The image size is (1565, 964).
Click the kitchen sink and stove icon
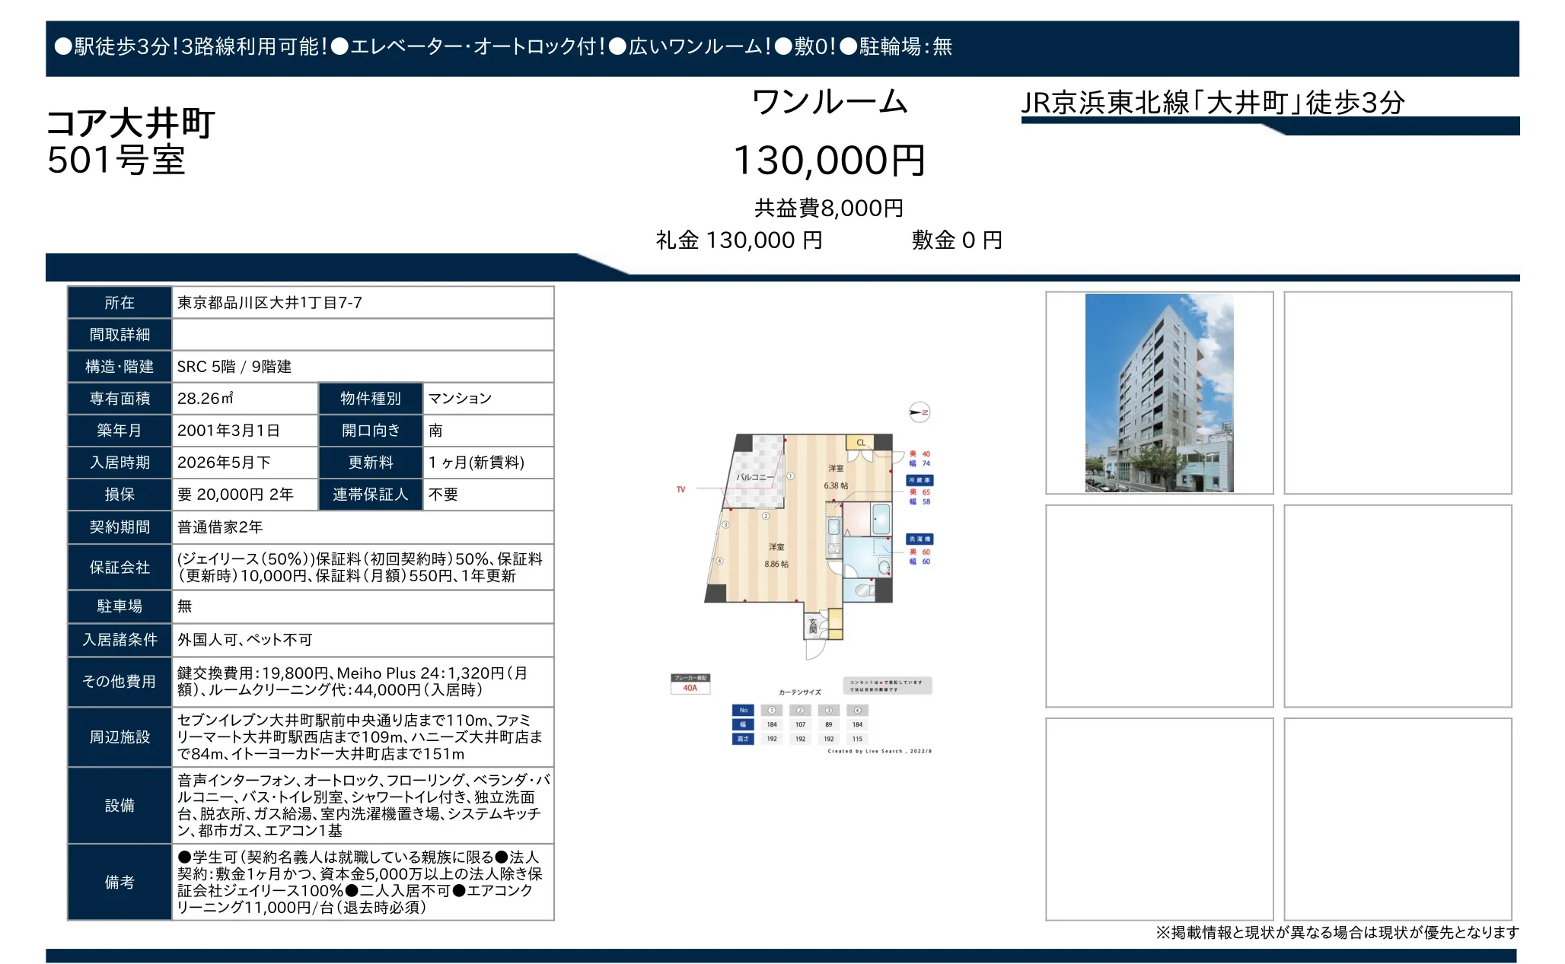[x=834, y=536]
